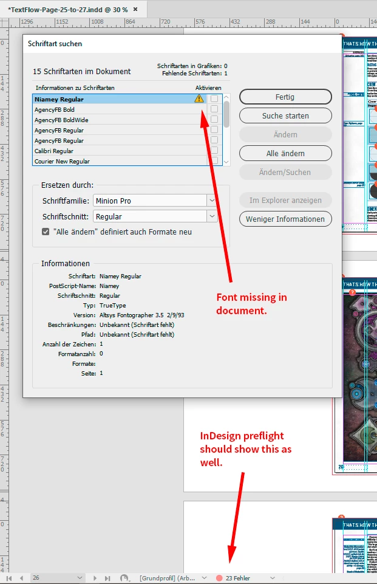Viewport: 377px width, 584px height.
Task: Click the Schriftart suchen dialog title
Action: [55, 44]
